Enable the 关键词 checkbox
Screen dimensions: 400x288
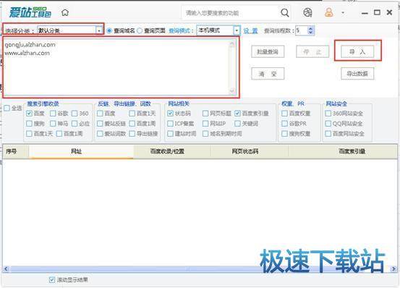(237, 124)
